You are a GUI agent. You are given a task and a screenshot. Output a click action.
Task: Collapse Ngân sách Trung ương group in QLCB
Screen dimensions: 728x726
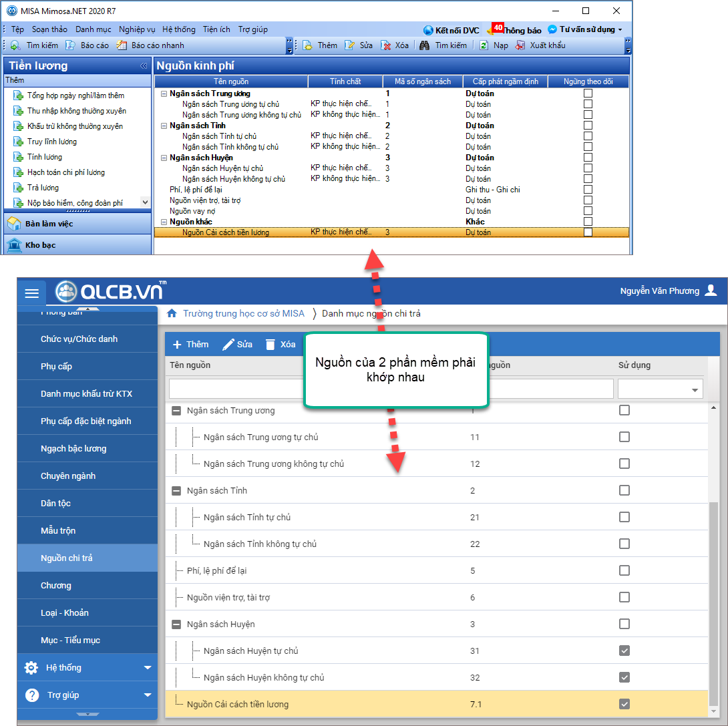[176, 410]
